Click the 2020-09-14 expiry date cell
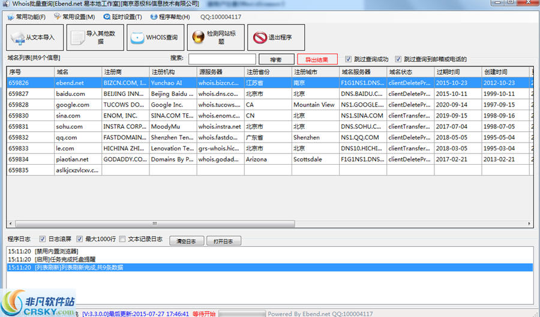The image size is (540, 317). [458, 105]
